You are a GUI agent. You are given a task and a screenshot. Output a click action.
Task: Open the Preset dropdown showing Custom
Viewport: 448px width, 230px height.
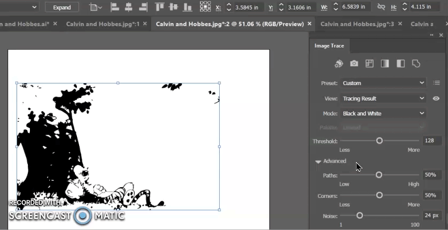(x=383, y=83)
